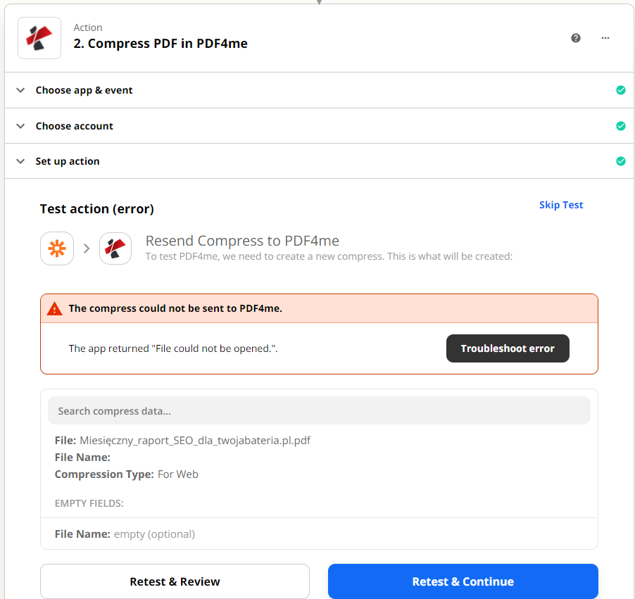Open the three-dot more options menu
635x599 pixels.
tap(605, 38)
